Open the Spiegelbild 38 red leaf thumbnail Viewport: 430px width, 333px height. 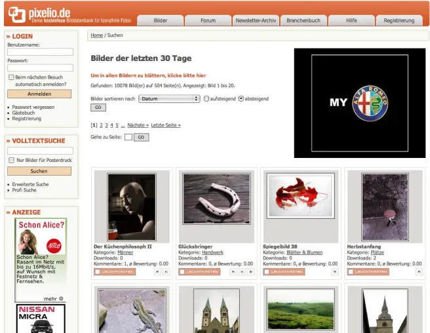pyautogui.click(x=301, y=195)
